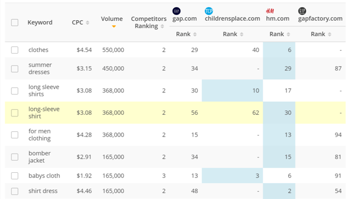
Task: Click the childrensplace.com TCP logo icon
Action: click(209, 11)
